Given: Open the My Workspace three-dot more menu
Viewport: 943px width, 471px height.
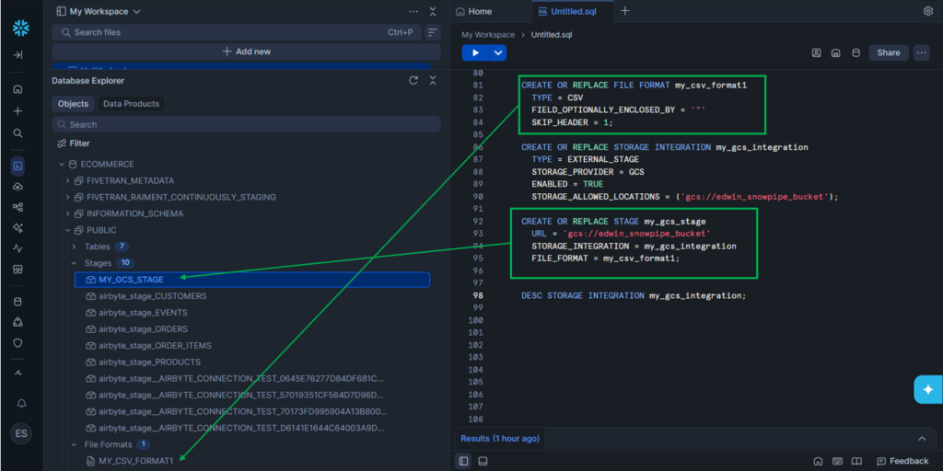Looking at the screenshot, I should 413,11.
